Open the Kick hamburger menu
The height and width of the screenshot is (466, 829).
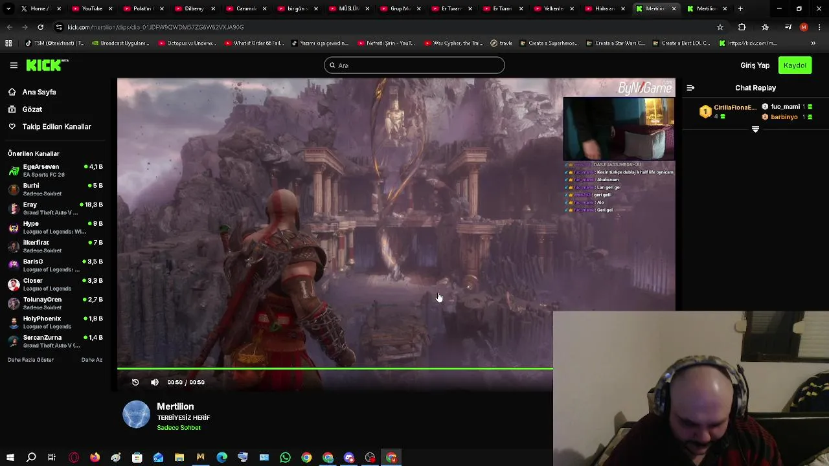coord(14,65)
